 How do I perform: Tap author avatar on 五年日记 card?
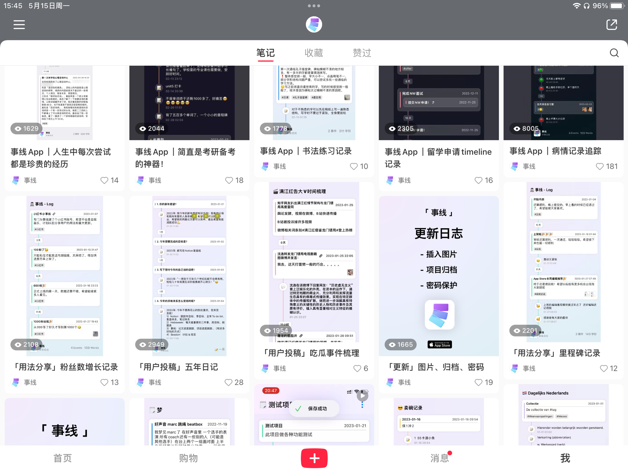pyautogui.click(x=141, y=382)
